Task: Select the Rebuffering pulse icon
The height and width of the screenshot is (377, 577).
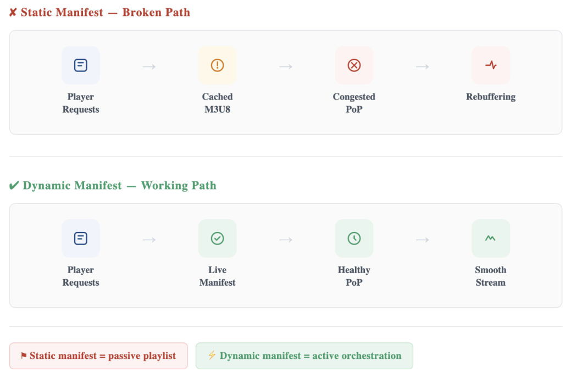Action: pos(491,65)
